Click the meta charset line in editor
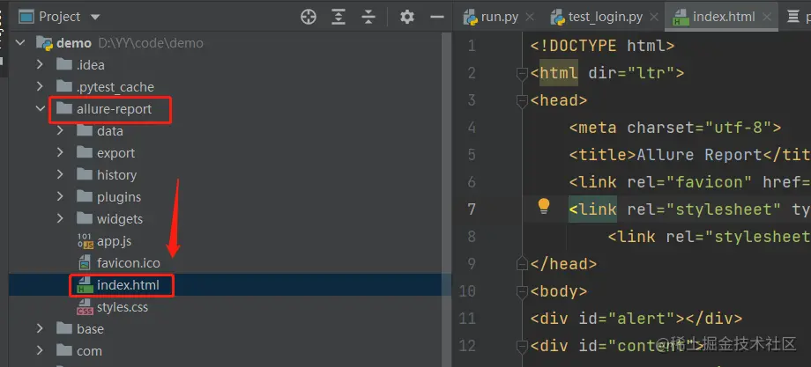811x367 pixels. coord(675,127)
